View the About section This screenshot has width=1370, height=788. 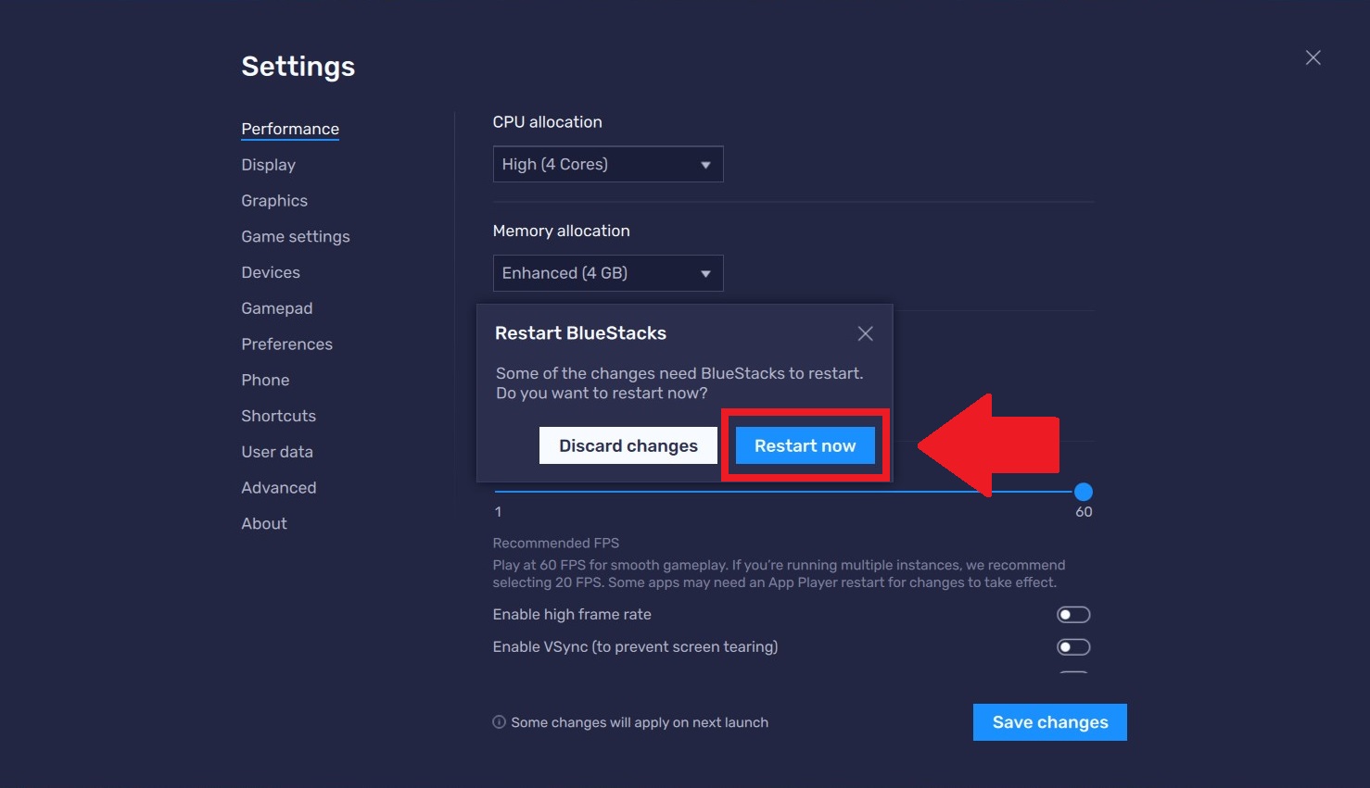pyautogui.click(x=263, y=523)
